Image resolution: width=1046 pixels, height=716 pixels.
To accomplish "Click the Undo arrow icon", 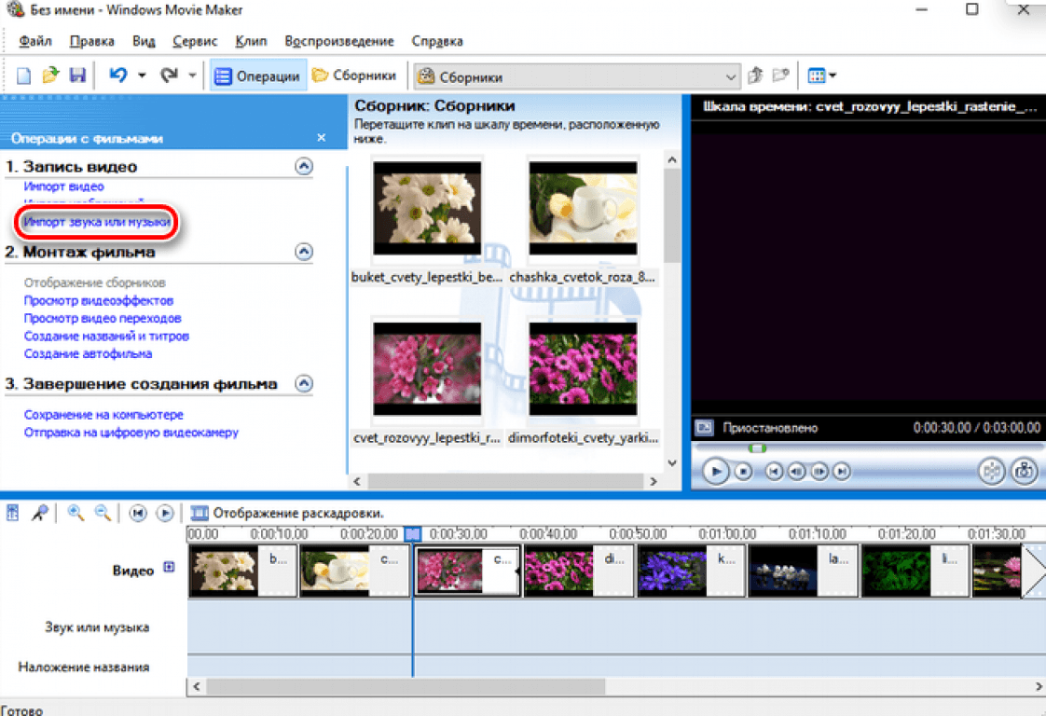I will (x=118, y=76).
